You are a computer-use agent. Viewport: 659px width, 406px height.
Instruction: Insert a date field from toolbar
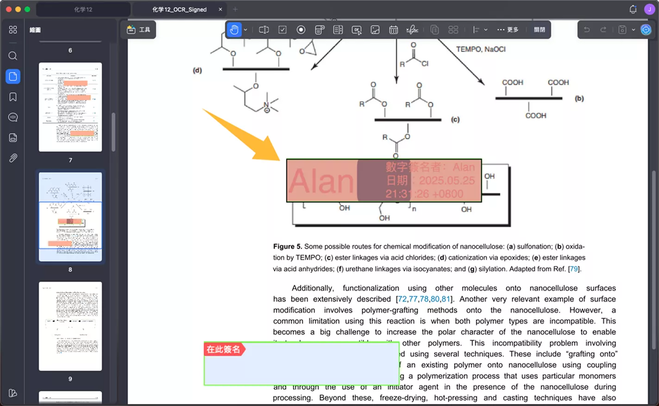394,30
